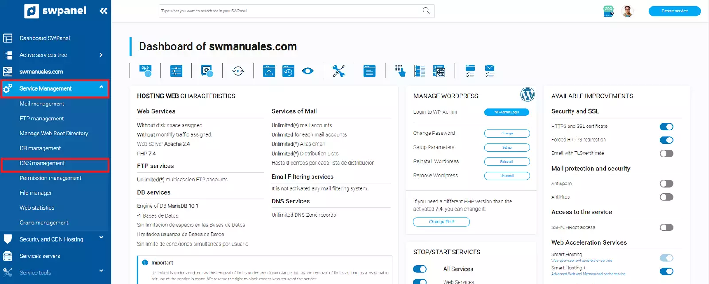
Task: Open DNS management in the sidebar
Action: [42, 163]
